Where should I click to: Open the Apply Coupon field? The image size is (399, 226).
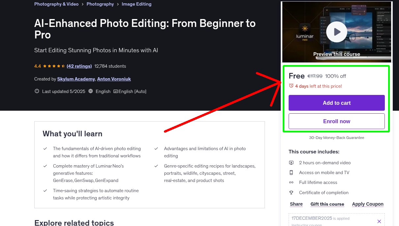(x=368, y=204)
